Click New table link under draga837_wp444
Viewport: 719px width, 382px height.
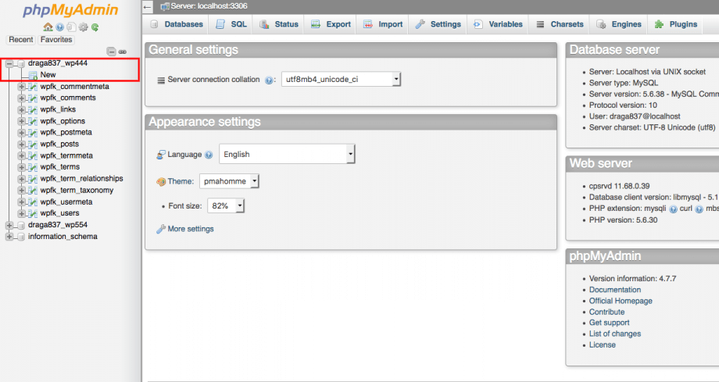click(48, 75)
